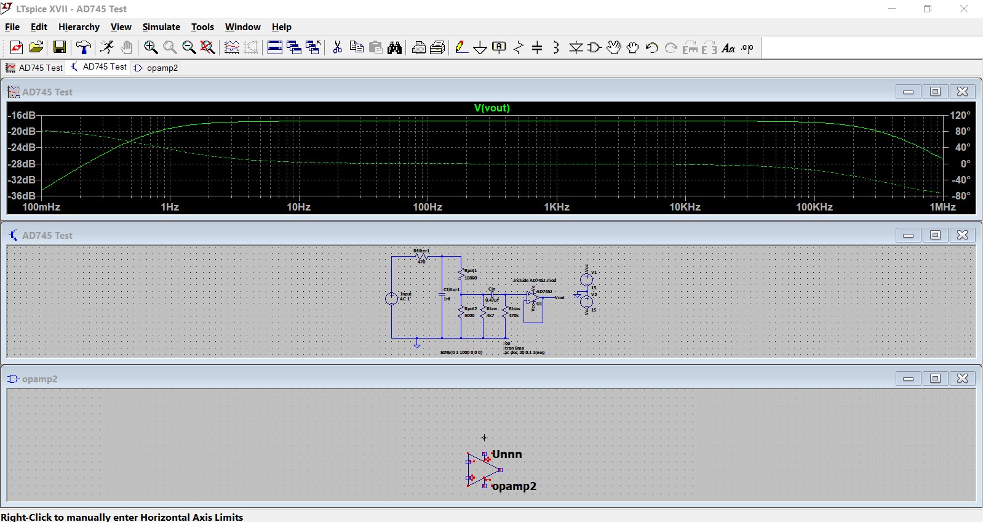This screenshot has width=983, height=522.
Task: Place a resistor component
Action: click(518, 47)
